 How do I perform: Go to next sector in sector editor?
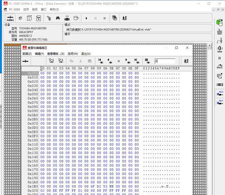[128, 61]
